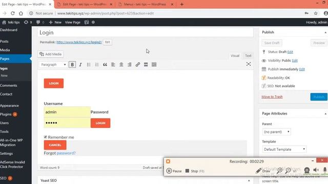Screen dimensions: 328x184
Task: Go to browser home page
Action: pos(21,13)
